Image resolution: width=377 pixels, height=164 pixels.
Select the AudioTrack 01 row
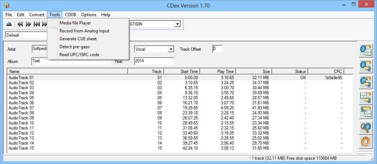(x=176, y=78)
